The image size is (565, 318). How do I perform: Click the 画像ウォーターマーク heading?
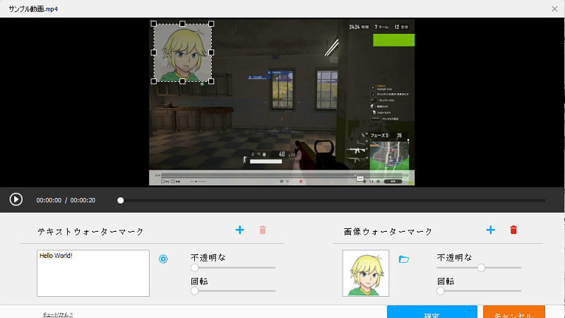[x=388, y=231]
